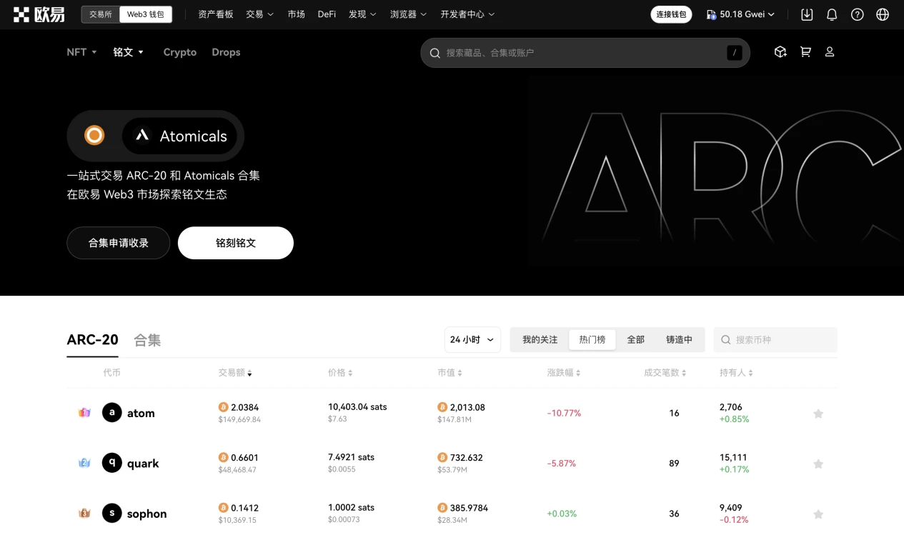Open the quark token name link
Viewport: 904px width, 535px height.
pyautogui.click(x=143, y=463)
